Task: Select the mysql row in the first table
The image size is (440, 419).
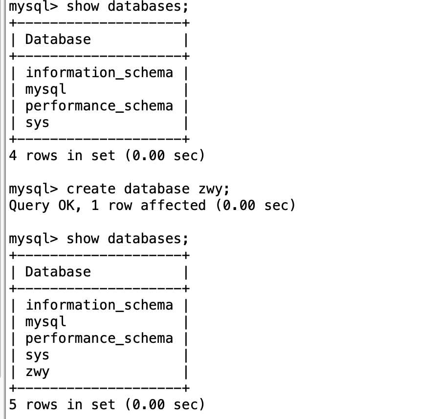Action: coord(46,89)
